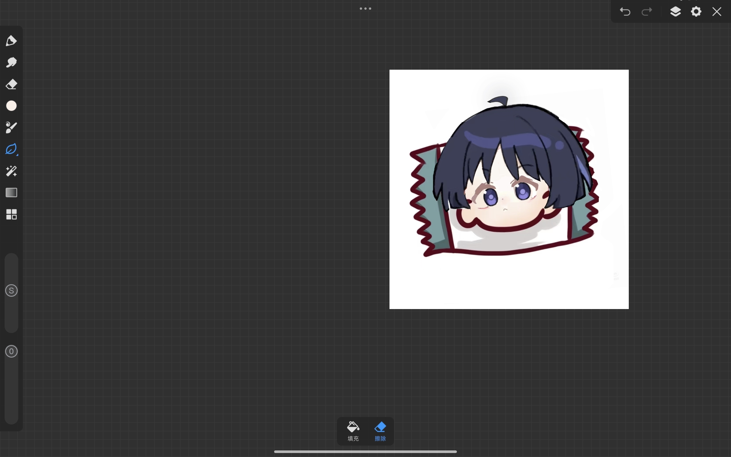Redo the last undone action
The height and width of the screenshot is (457, 731).
647,12
